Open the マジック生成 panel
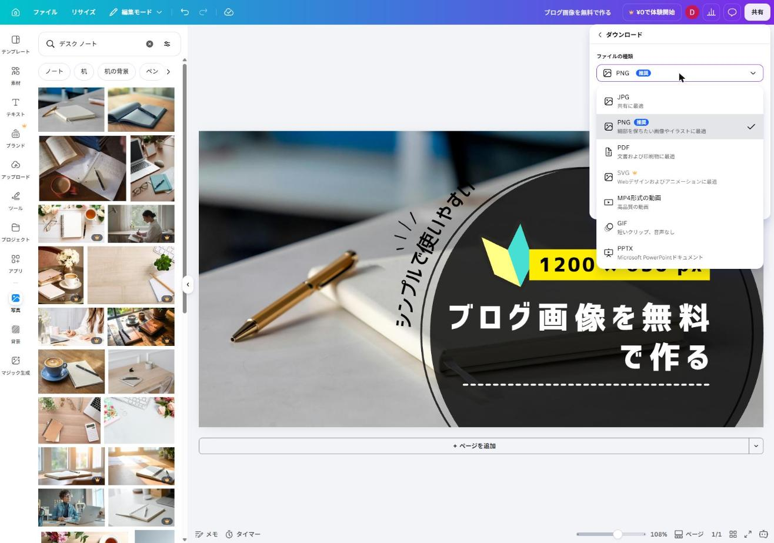This screenshot has width=774, height=543. pos(15,365)
